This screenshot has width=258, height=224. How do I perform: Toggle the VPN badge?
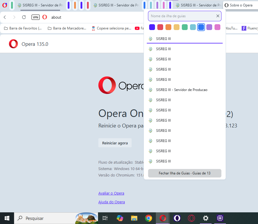(x=36, y=17)
